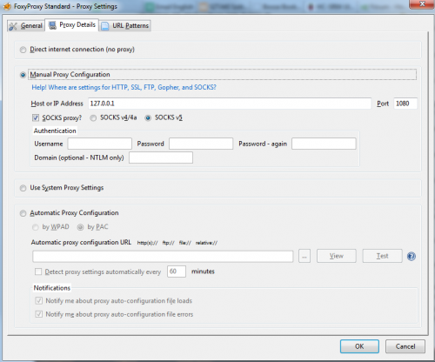Select the by PAC radio button

80,227
